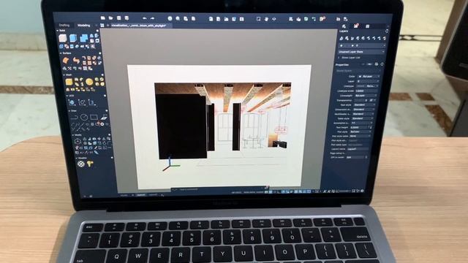Viewport: 468px width, 263px height.
Task: Toggle the pin dot on the Mesh section
Action: coord(102,75)
